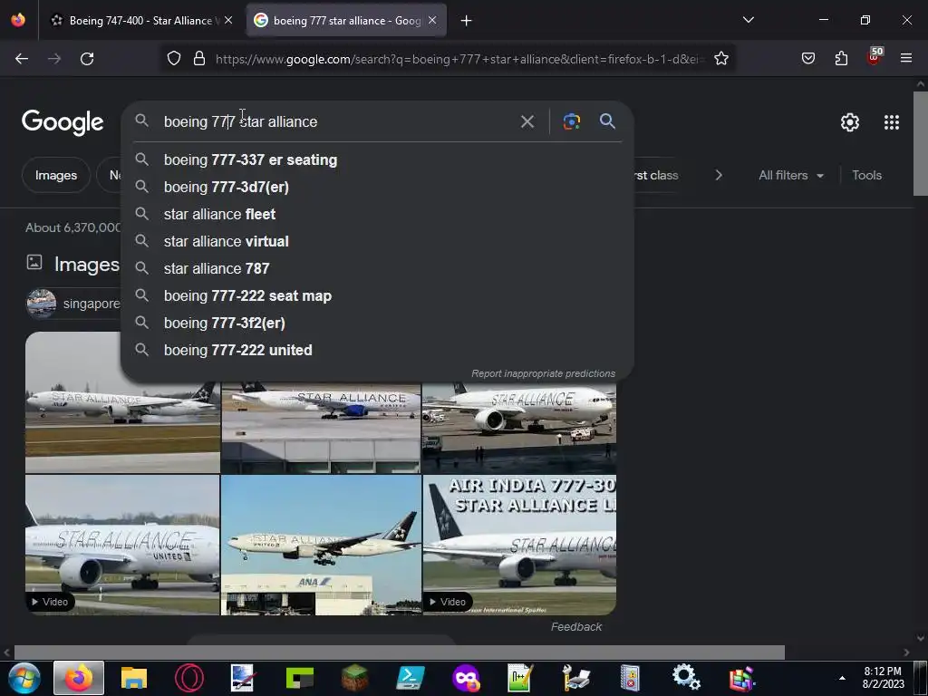Choose suggestion star alliance fleet
The width and height of the screenshot is (928, 696).
tap(377, 214)
